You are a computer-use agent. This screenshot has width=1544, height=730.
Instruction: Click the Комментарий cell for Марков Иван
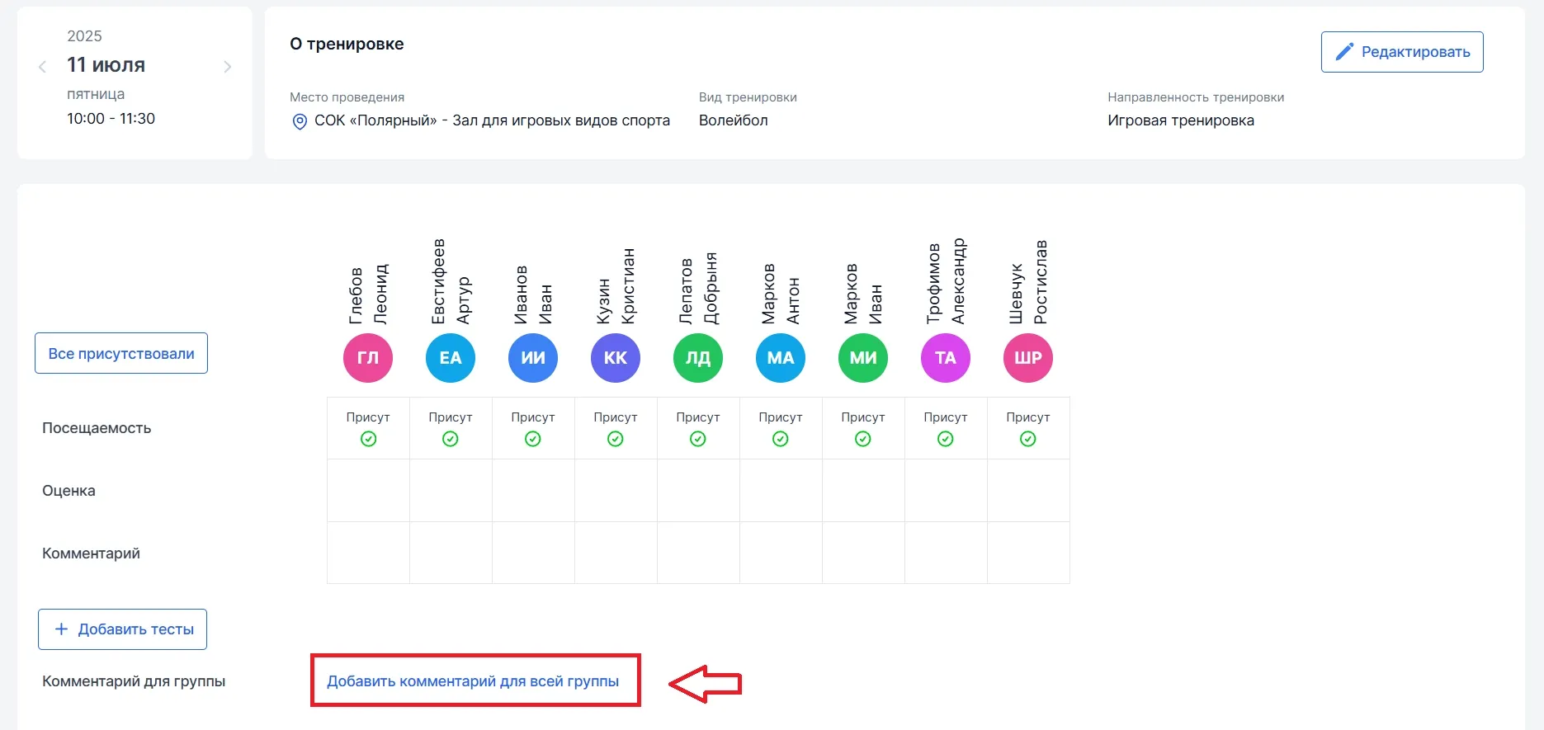[863, 553]
